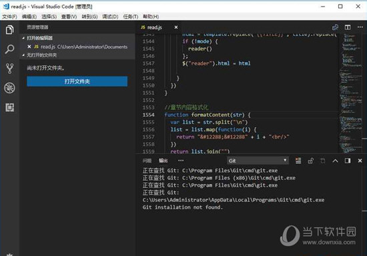The height and width of the screenshot is (256, 367).
Task: Open the 帮助(H) menu
Action: tap(151, 17)
